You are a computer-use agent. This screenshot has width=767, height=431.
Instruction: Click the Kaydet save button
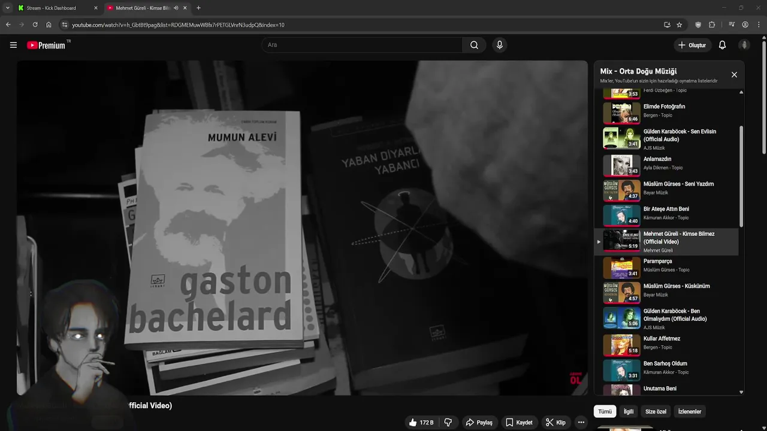(519, 423)
